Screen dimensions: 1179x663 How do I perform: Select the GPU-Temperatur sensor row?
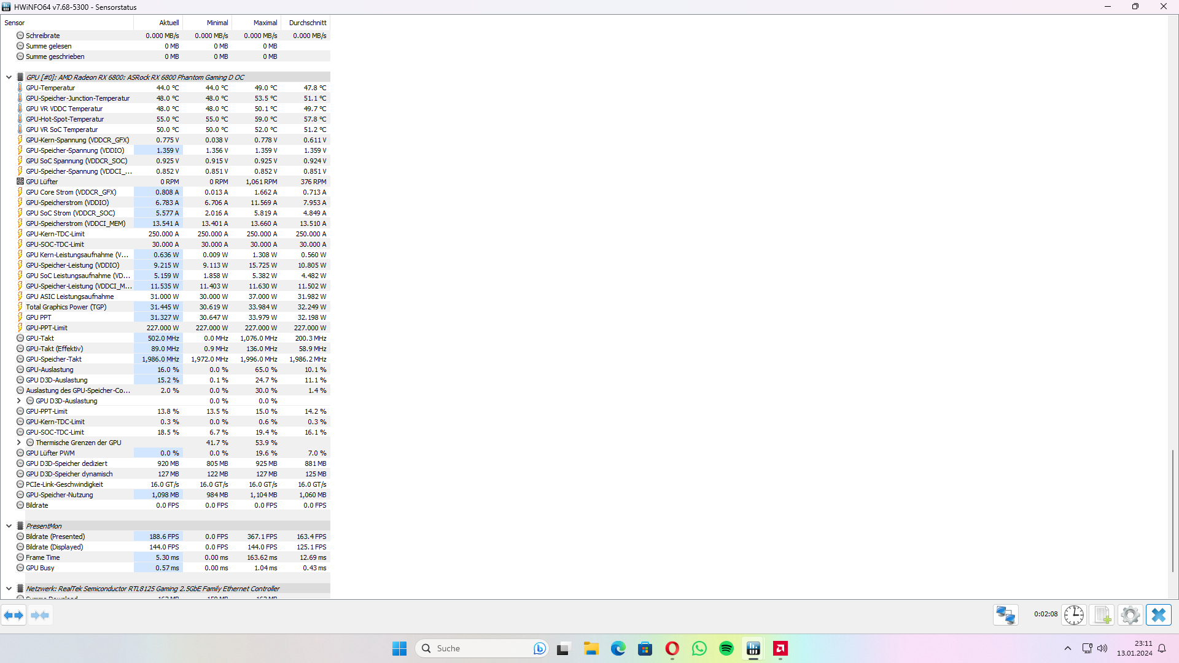point(50,88)
